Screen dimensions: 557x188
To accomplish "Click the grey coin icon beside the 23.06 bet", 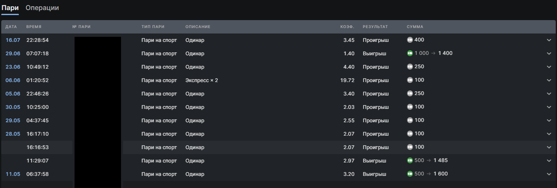I will pos(410,67).
